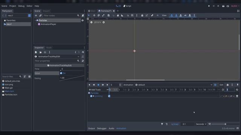This screenshot has width=241, height=135.
Task: Open the default animation dropdown
Action: (x=174, y=85)
